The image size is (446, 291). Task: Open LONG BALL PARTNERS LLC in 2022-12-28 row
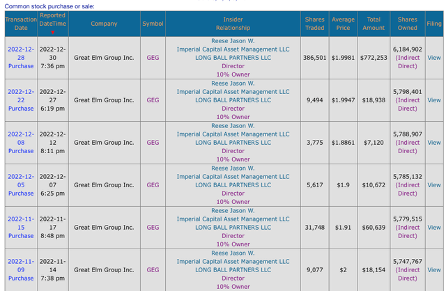point(233,58)
